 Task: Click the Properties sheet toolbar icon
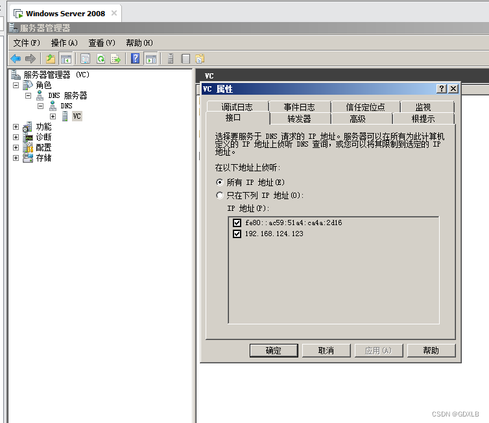[x=85, y=58]
